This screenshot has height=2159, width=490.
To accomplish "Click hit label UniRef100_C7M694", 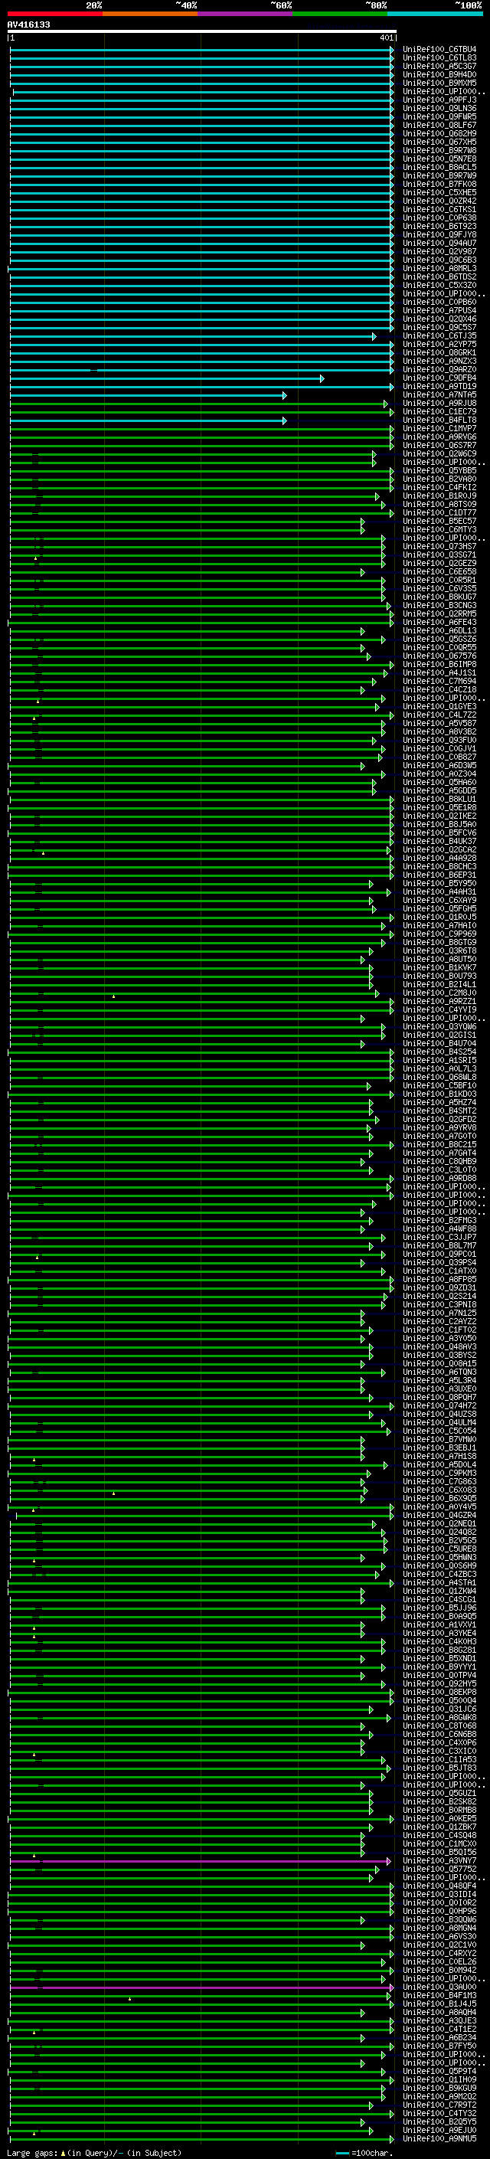I will (x=439, y=682).
